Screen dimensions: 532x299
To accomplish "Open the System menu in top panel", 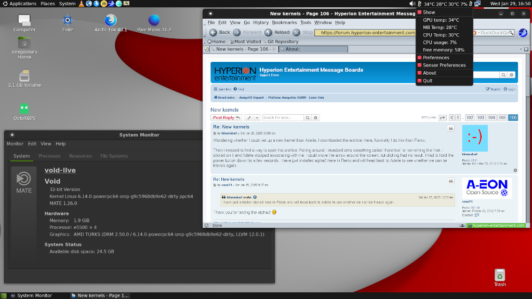I will [x=67, y=4].
